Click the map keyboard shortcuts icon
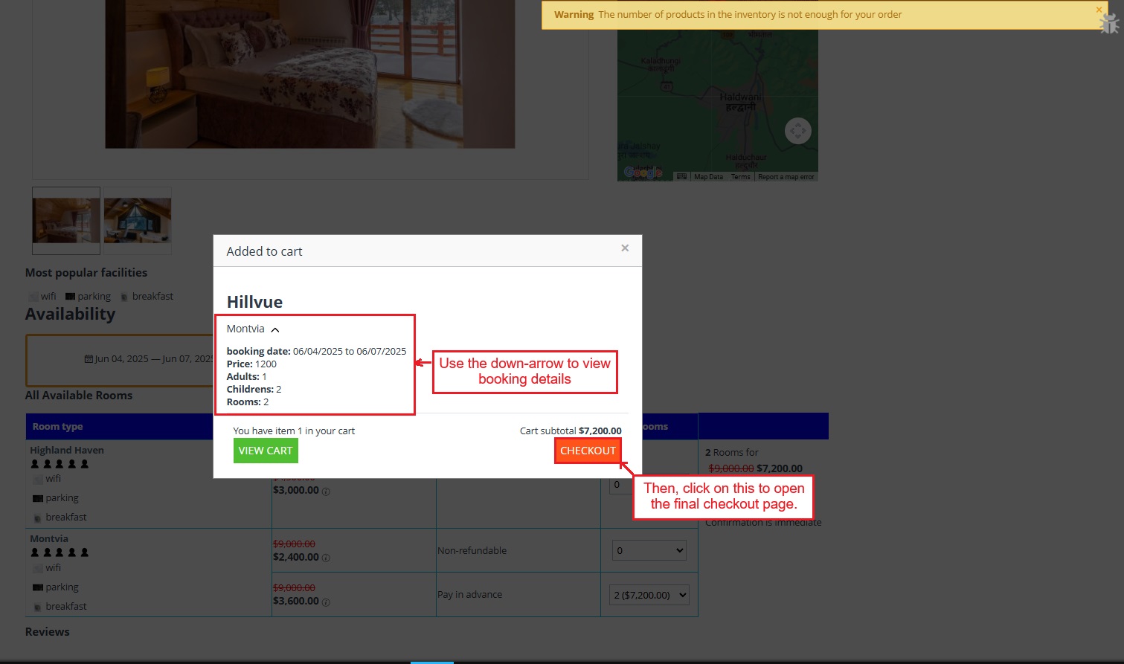The height and width of the screenshot is (664, 1124). pyautogui.click(x=682, y=176)
